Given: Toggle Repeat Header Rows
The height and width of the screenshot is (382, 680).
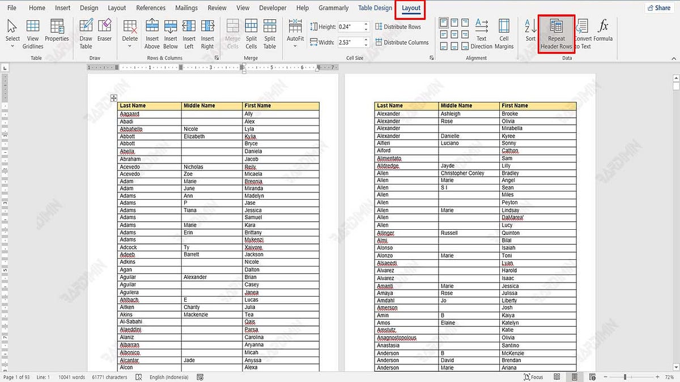Looking at the screenshot, I should pos(556,34).
